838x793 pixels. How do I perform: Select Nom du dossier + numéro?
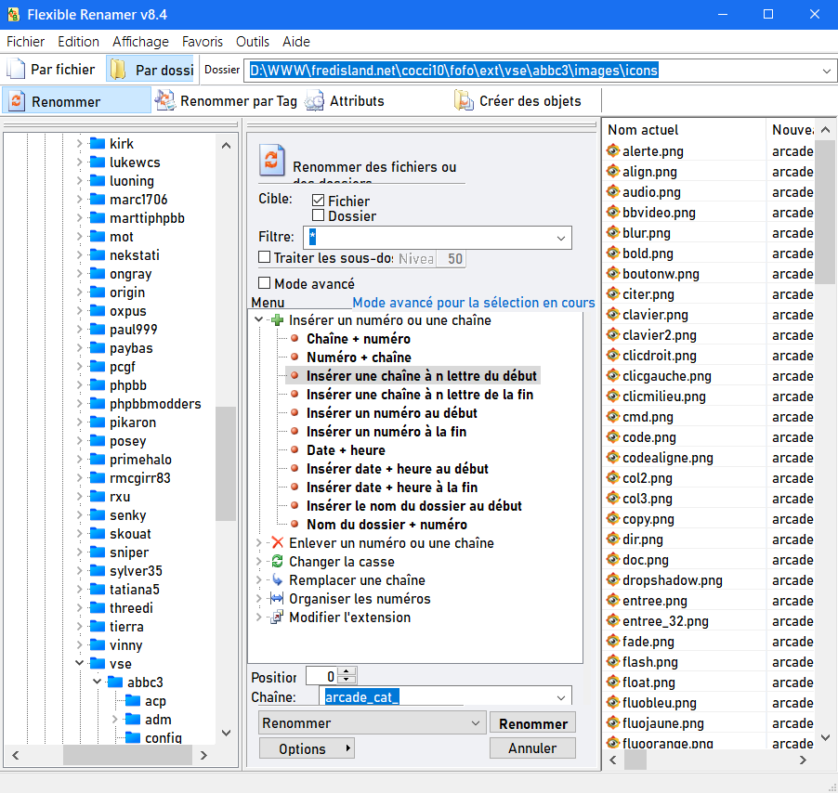(386, 525)
